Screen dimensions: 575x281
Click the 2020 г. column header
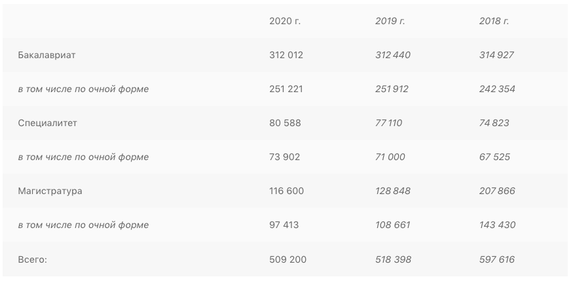click(285, 21)
